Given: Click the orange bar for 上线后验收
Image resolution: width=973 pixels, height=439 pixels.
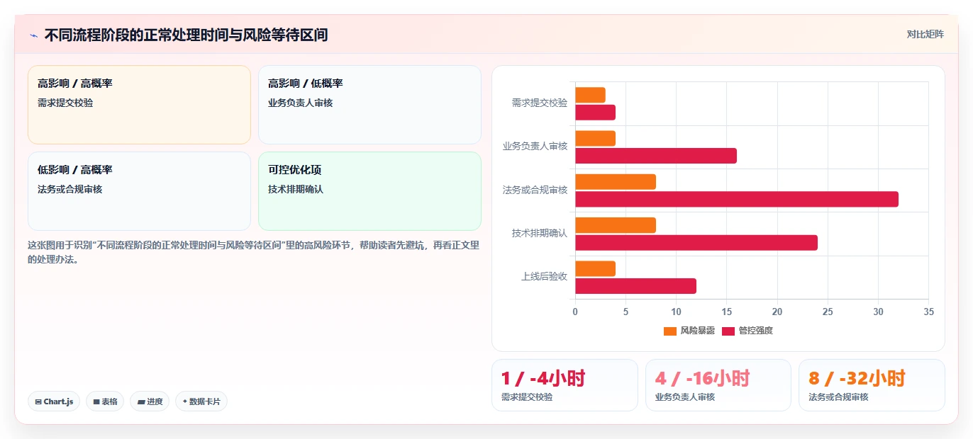Looking at the screenshot, I should (x=595, y=268).
